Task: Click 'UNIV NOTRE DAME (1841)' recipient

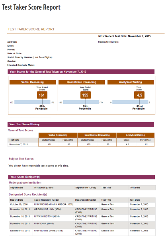Action: [x=49, y=231]
